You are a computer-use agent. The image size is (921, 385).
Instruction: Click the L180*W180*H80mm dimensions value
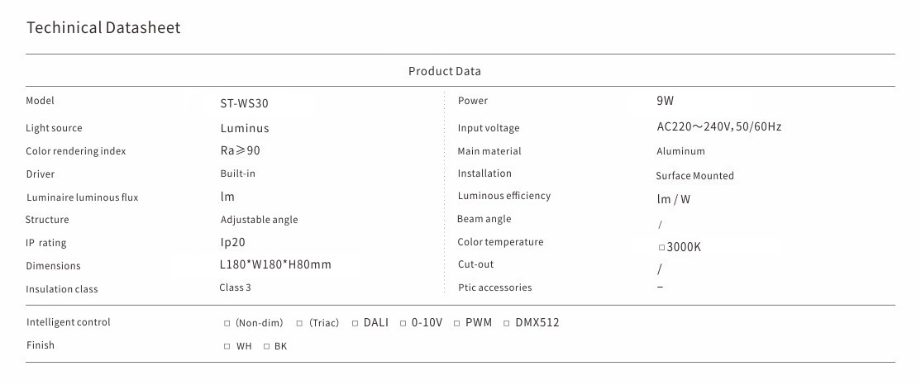(275, 265)
